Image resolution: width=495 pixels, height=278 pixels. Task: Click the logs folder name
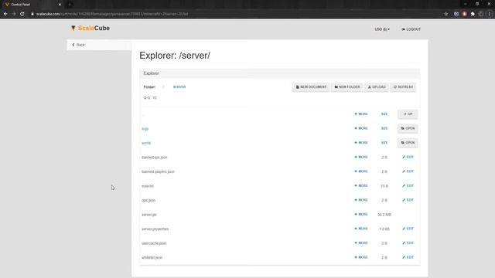click(x=145, y=129)
